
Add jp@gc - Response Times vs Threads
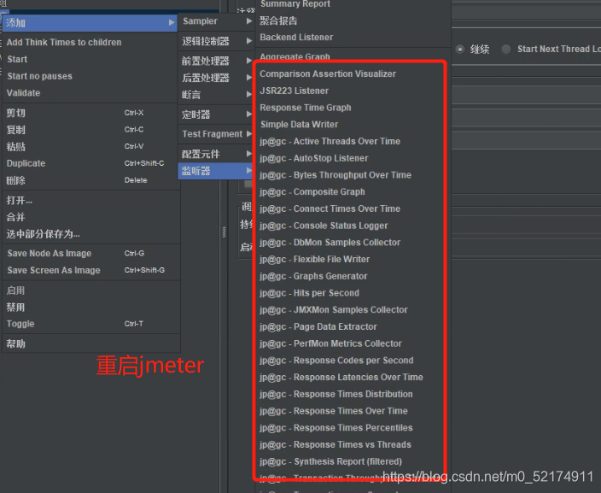pos(353,444)
